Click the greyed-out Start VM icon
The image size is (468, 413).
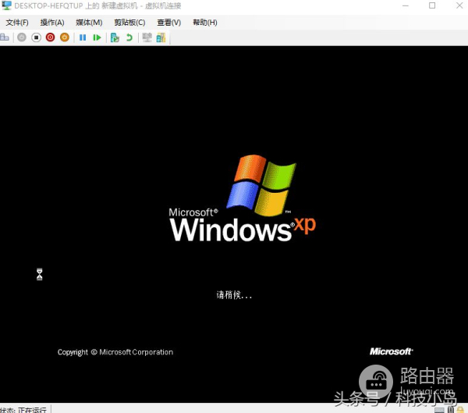[x=22, y=37]
